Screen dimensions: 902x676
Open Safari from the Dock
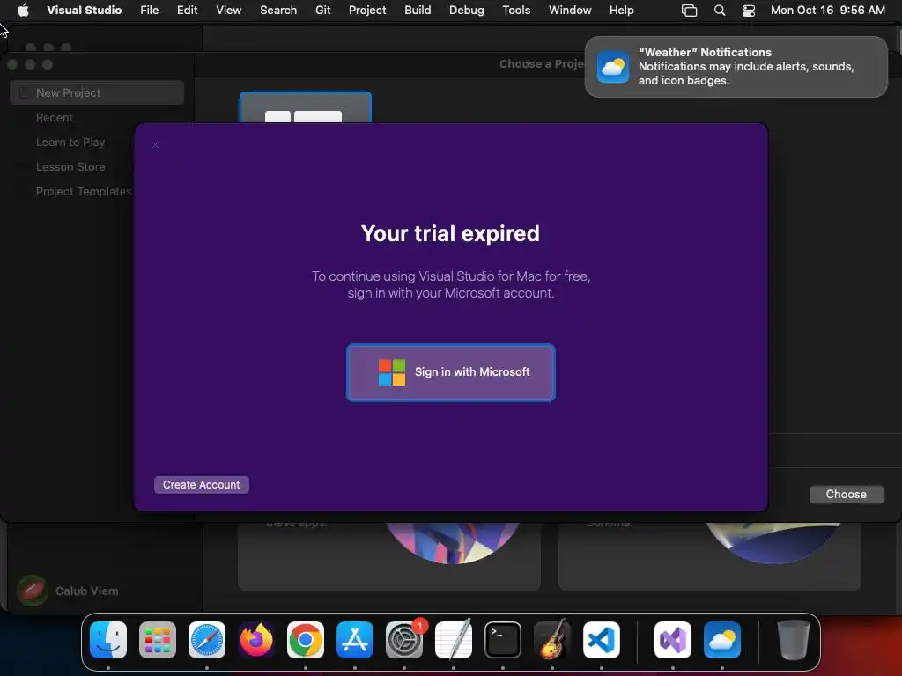[207, 640]
